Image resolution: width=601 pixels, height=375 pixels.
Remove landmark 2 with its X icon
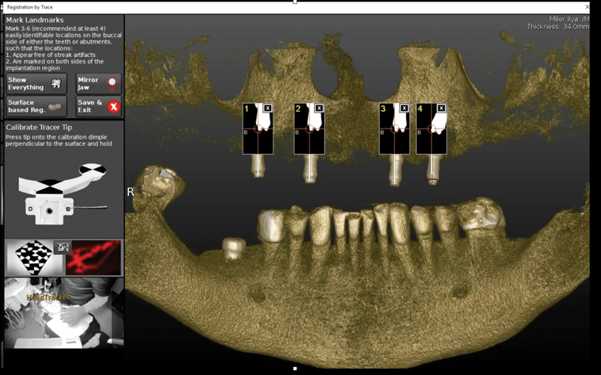pyautogui.click(x=320, y=108)
